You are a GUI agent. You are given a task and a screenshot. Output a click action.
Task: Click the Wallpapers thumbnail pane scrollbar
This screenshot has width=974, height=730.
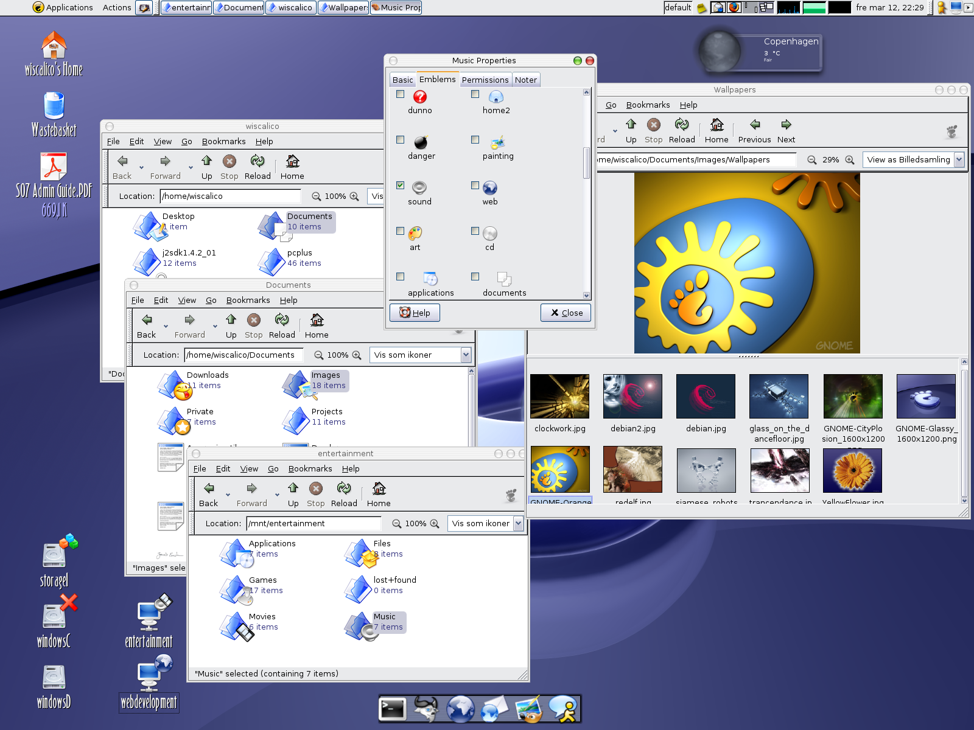click(x=964, y=431)
